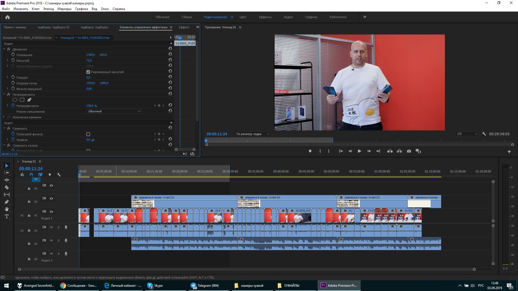This screenshot has width=518, height=291.
Task: Step forward one frame
Action: click(x=369, y=151)
